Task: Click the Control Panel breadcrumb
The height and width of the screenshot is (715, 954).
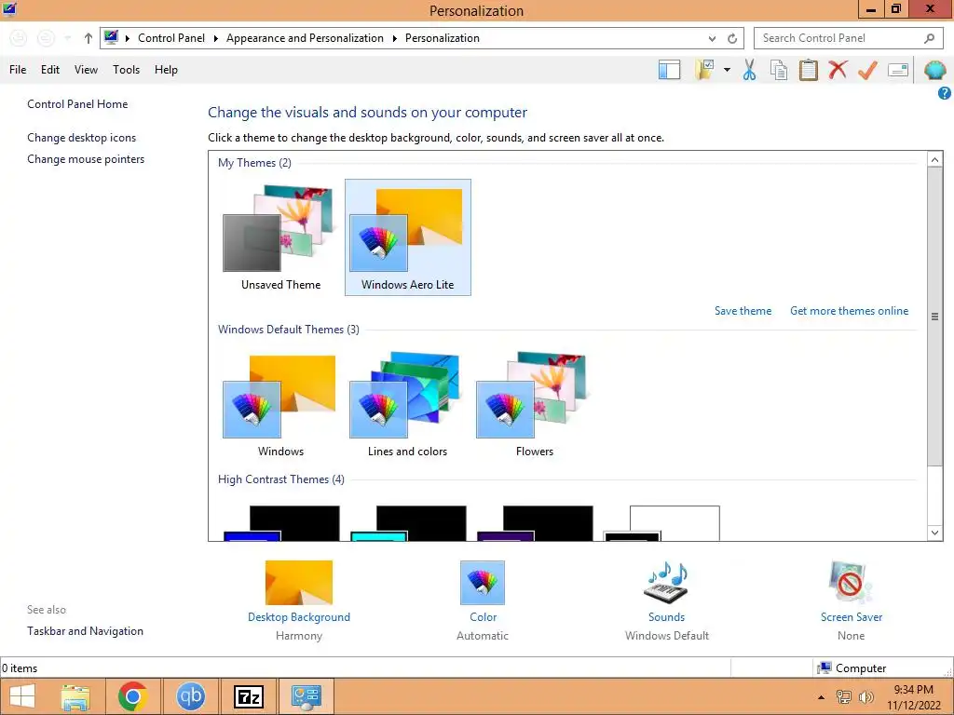Action: pyautogui.click(x=171, y=38)
